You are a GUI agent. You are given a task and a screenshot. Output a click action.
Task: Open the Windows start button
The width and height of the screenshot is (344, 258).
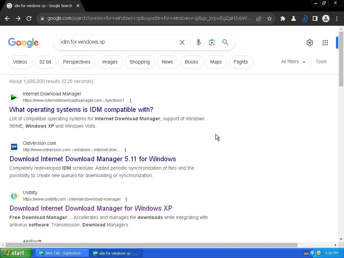[16, 253]
